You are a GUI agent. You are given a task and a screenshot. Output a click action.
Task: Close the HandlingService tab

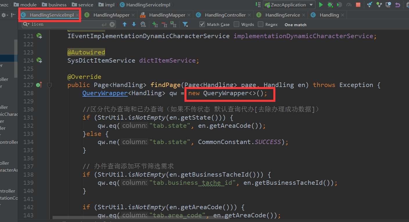[x=304, y=15]
